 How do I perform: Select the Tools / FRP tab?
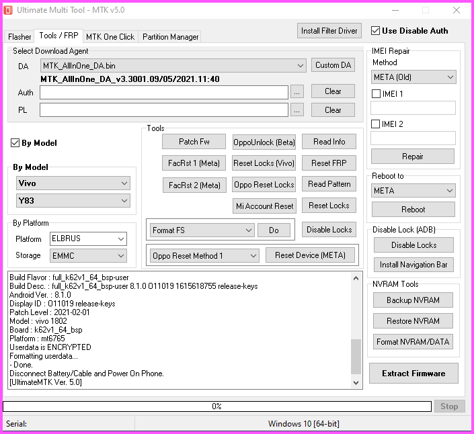point(58,36)
